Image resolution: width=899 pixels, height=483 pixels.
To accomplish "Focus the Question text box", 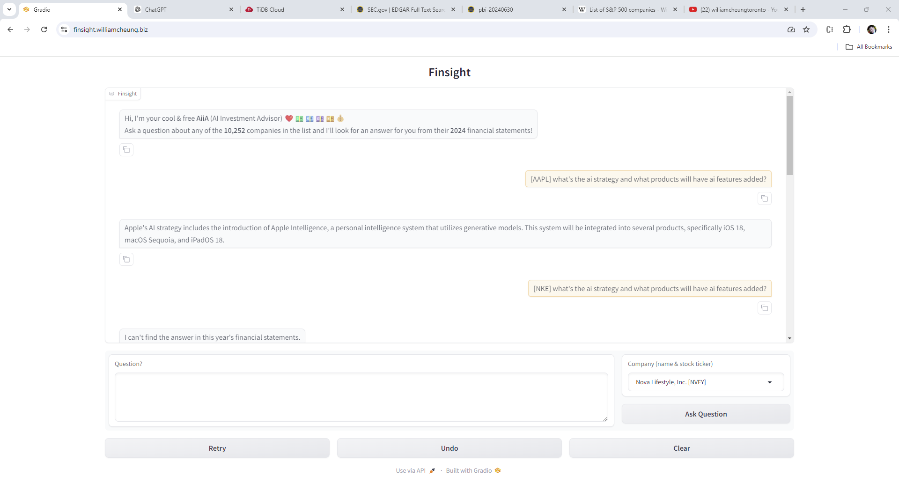I will pyautogui.click(x=361, y=397).
